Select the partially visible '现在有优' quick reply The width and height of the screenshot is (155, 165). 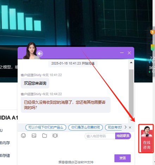point(113,127)
